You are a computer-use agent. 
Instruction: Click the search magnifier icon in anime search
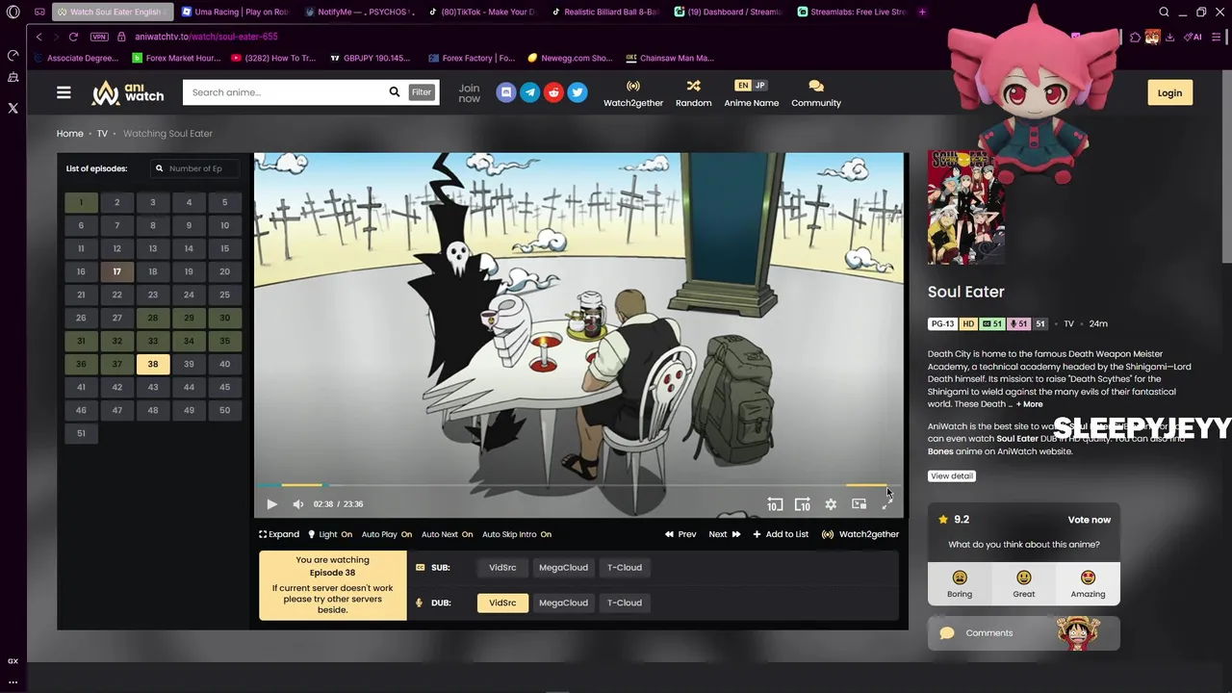[x=394, y=92]
